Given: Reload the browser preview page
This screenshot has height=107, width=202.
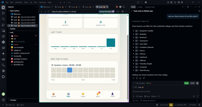Looking at the screenshot, I should (48, 11).
